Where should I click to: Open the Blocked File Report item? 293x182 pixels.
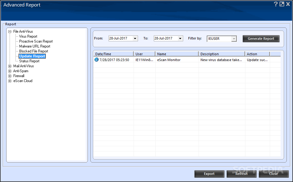pos(33,51)
